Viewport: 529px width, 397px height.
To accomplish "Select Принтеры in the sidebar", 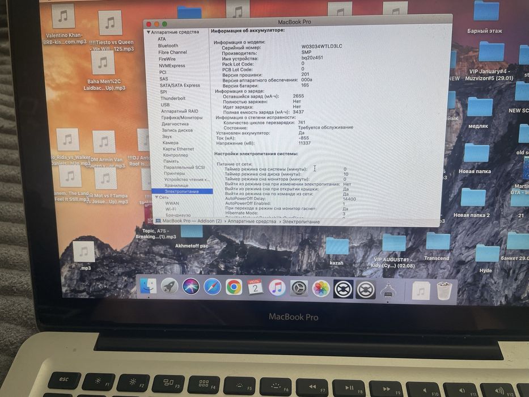I will 175,173.
